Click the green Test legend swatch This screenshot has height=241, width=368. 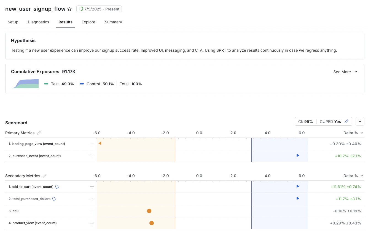click(x=47, y=84)
